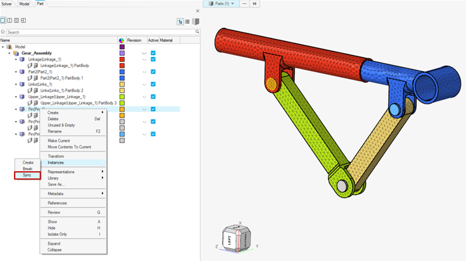The width and height of the screenshot is (466, 261).
Task: Click the LEFT face of view cube
Action: 229,240
